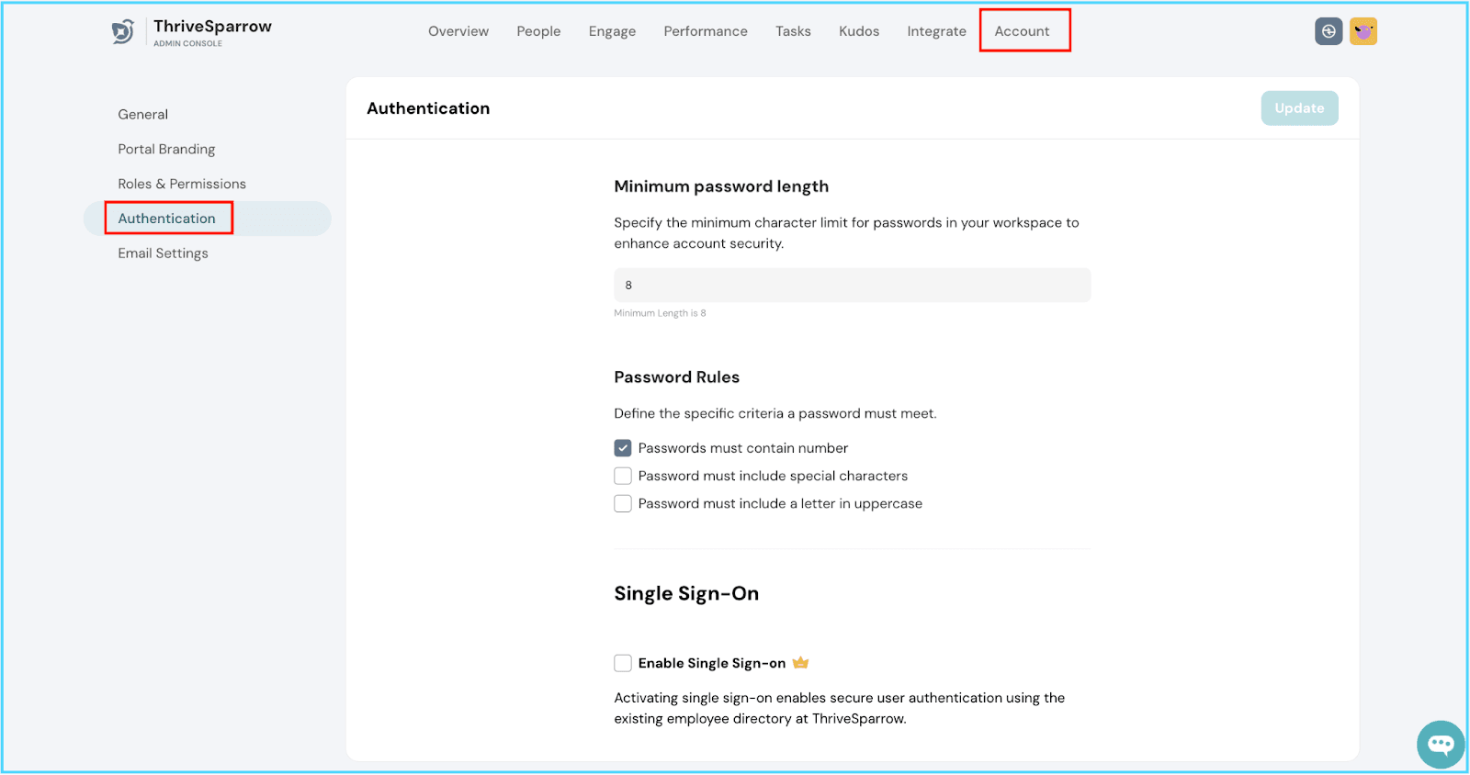Open the switch portal icon in header
The image size is (1470, 775).
(x=1329, y=31)
